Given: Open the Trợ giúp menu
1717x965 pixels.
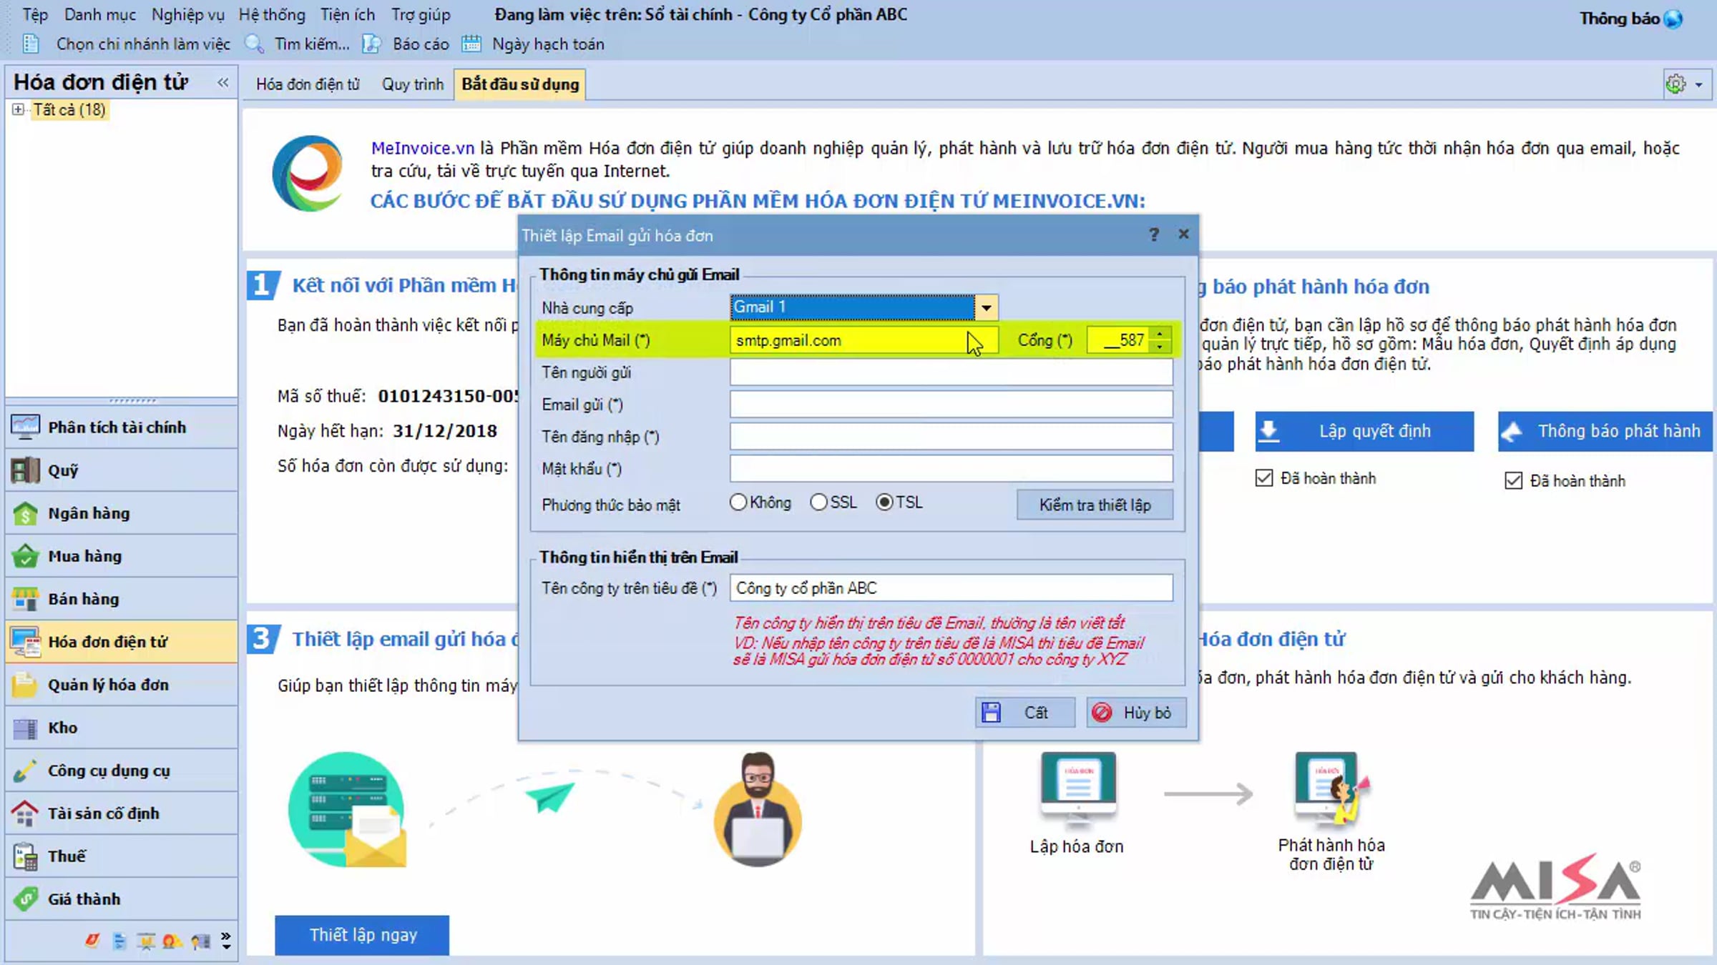Looking at the screenshot, I should [x=421, y=15].
